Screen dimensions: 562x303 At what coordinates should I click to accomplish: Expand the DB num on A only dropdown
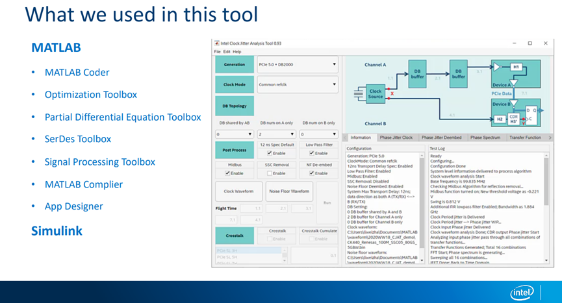pos(276,134)
